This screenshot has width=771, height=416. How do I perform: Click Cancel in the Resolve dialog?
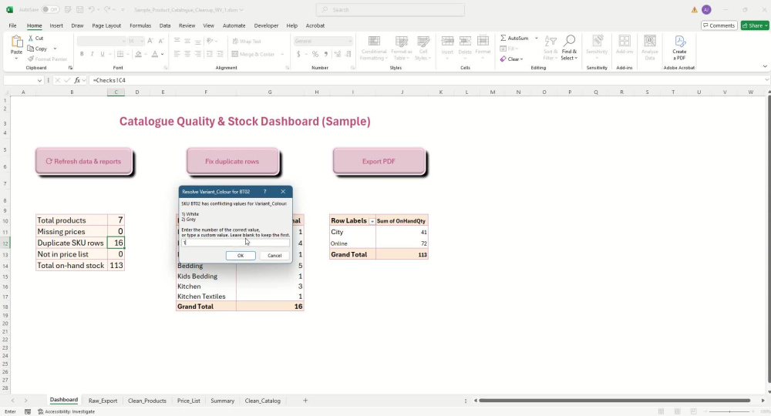click(x=274, y=256)
